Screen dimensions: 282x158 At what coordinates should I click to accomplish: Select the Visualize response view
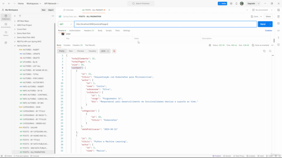(x=92, y=51)
